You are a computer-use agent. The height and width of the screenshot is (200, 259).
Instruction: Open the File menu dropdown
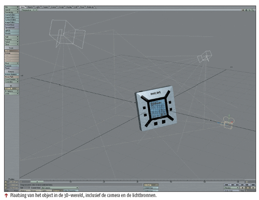[11, 7]
